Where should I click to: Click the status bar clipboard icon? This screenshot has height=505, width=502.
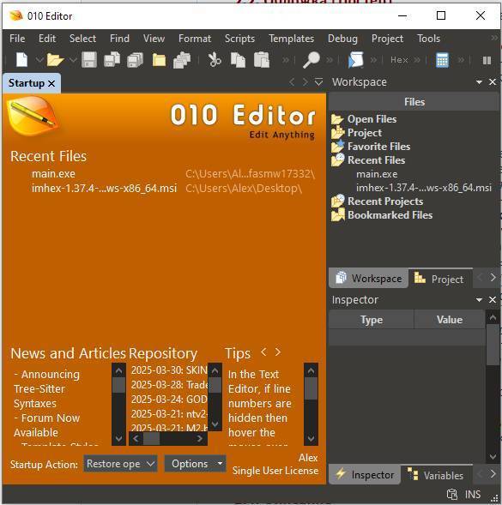tap(451, 494)
